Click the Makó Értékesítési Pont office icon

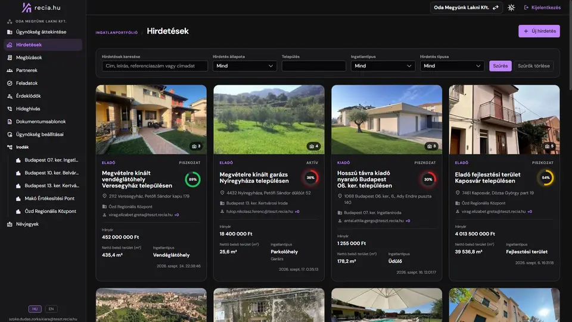point(18,199)
